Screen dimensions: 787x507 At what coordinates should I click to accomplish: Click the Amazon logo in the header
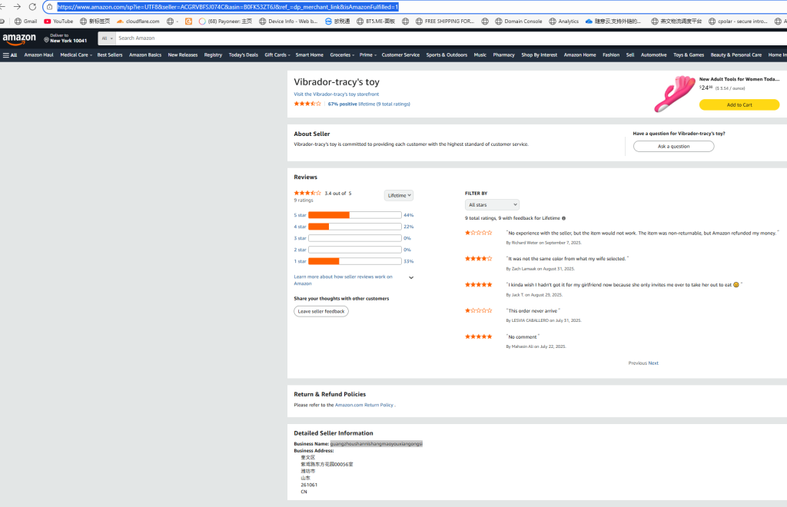19,38
